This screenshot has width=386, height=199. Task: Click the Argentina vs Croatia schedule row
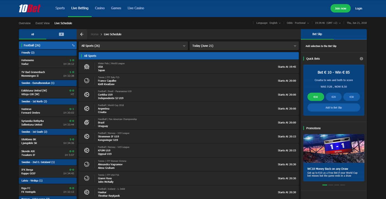tap(189, 109)
